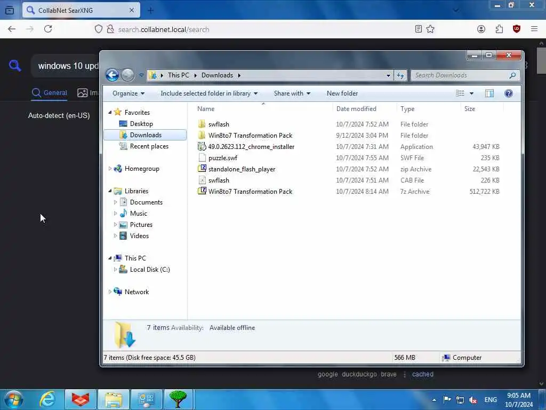Open Internet Explorer from taskbar
Screen dimensions: 546x410
click(x=47, y=399)
